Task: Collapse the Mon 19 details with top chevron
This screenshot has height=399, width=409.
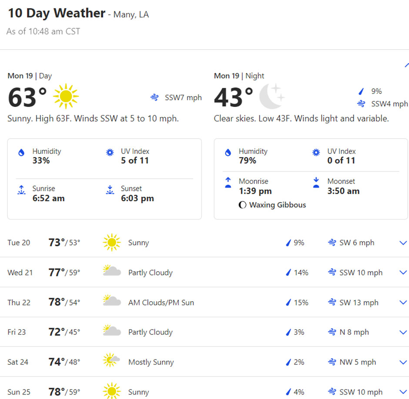Action: pos(406,65)
